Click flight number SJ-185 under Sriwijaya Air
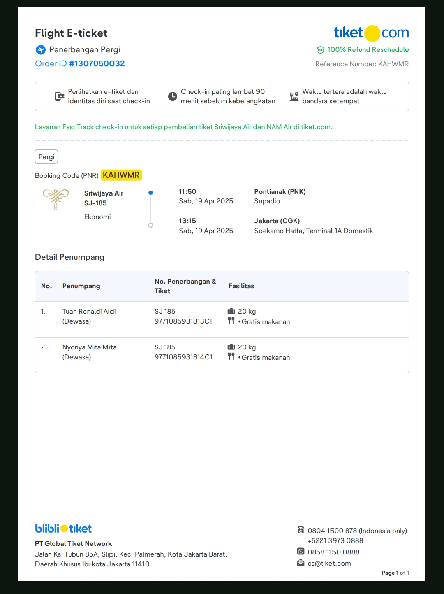444x594 pixels. point(95,203)
